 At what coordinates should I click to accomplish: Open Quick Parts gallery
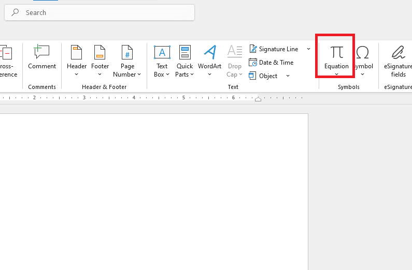coord(184,61)
